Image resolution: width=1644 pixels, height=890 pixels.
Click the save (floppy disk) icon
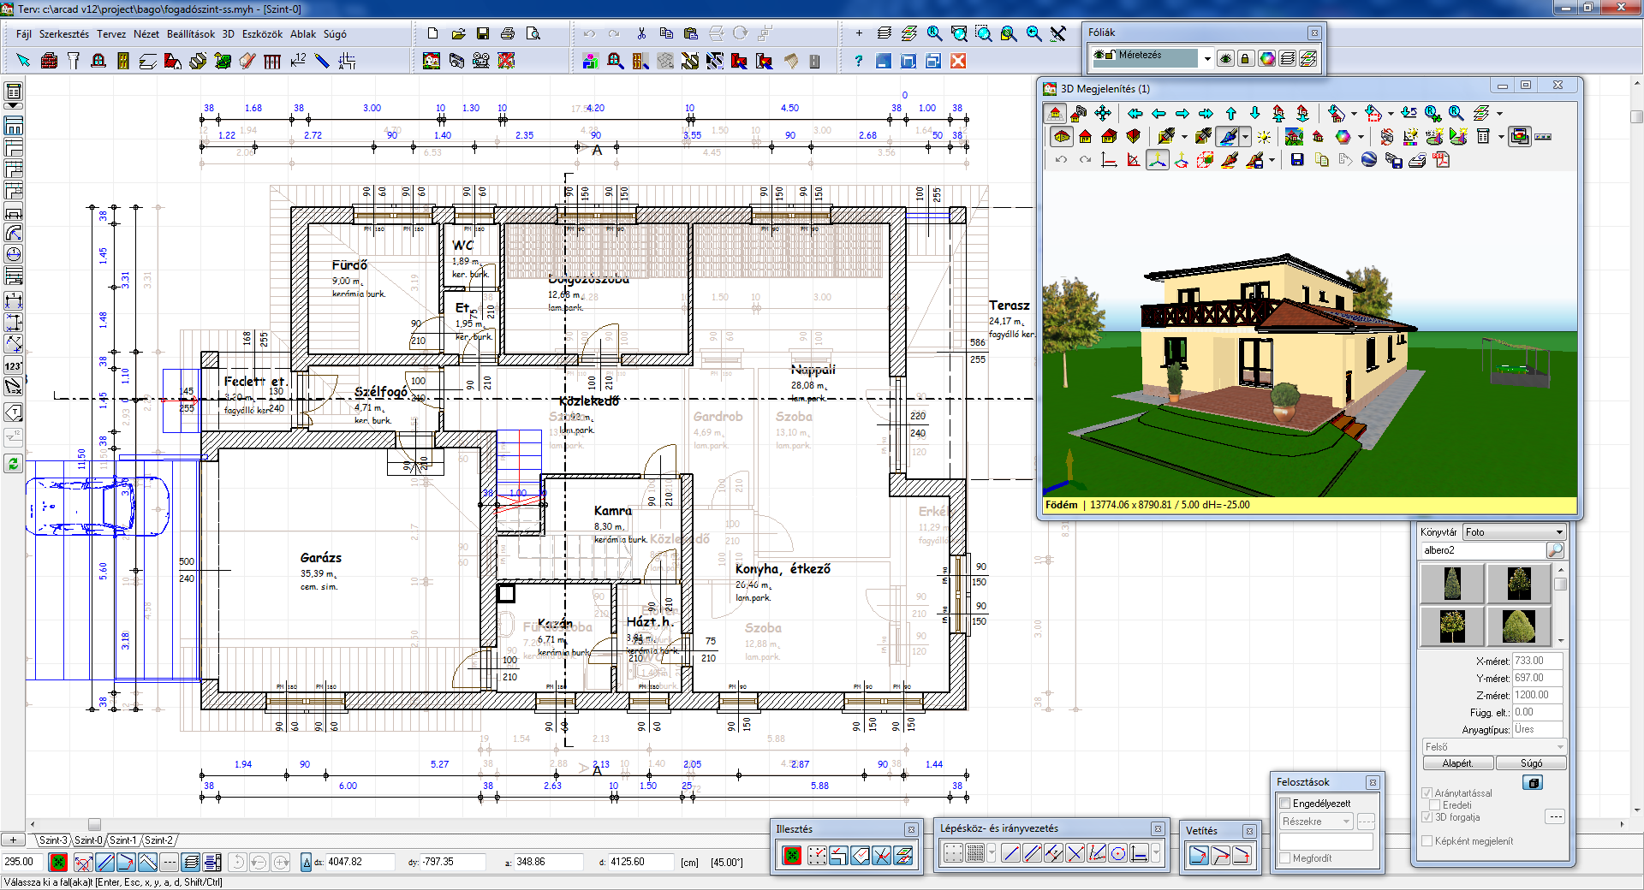[x=483, y=33]
